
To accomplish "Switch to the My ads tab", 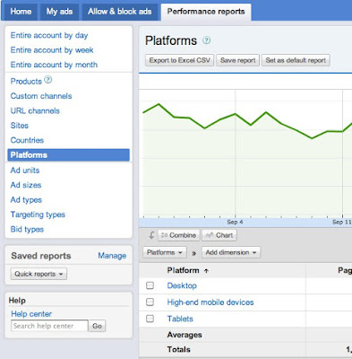I will click(x=59, y=12).
